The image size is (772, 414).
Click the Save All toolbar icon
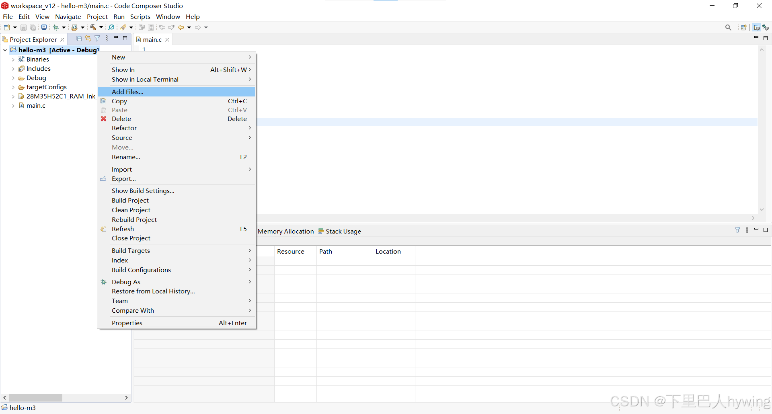click(33, 27)
